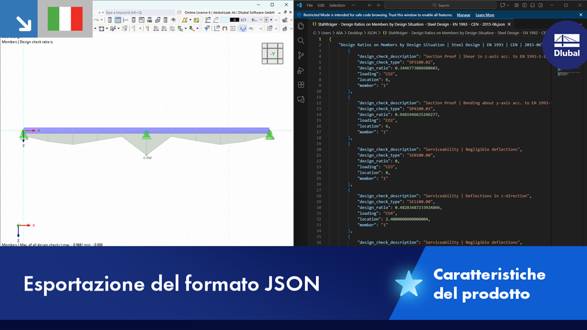Go forward in VS Code navigation history
The image size is (587, 330).
(378, 5)
